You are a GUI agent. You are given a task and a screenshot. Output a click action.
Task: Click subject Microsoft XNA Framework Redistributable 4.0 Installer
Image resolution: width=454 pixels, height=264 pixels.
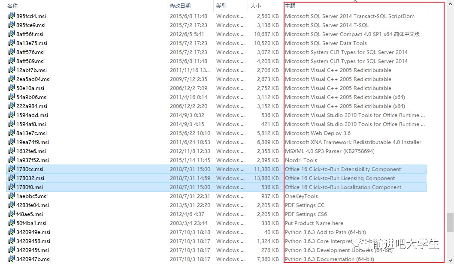353,142
